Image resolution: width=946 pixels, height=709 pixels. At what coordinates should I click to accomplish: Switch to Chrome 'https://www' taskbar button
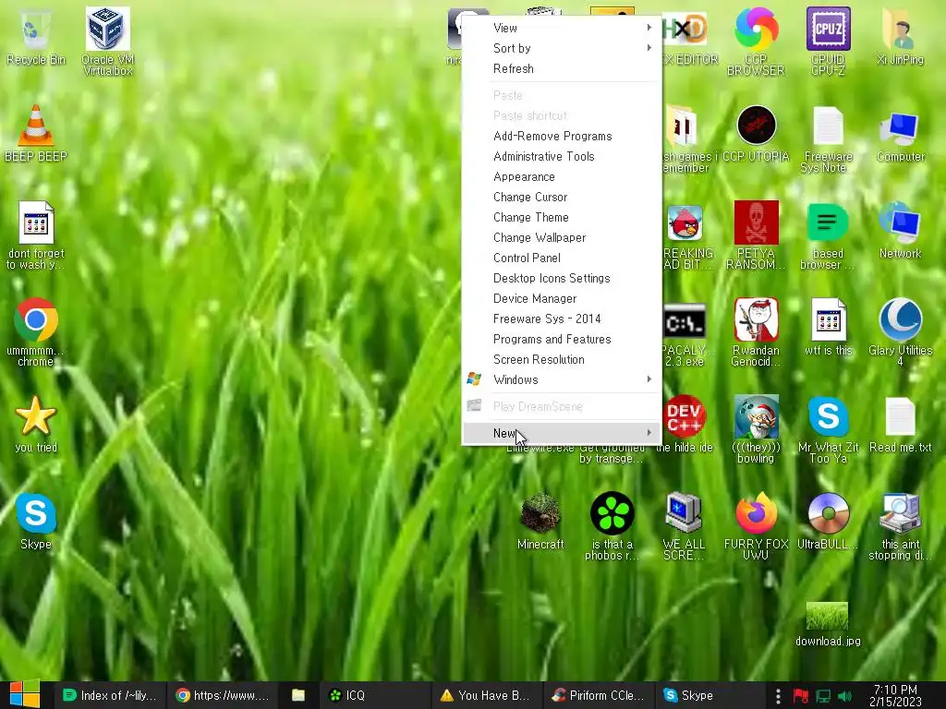click(222, 695)
